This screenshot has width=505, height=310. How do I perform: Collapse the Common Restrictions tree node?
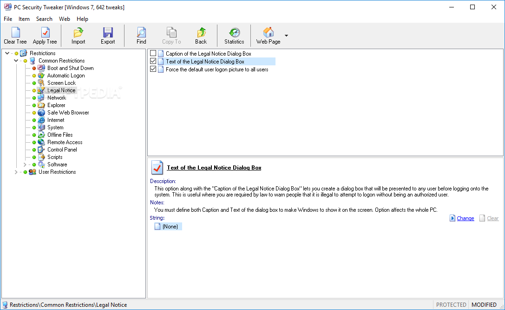[x=16, y=61]
